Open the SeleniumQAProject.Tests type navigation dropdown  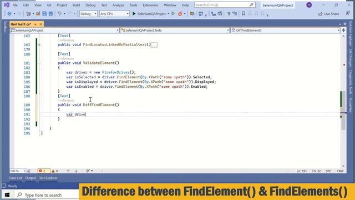coord(175,30)
